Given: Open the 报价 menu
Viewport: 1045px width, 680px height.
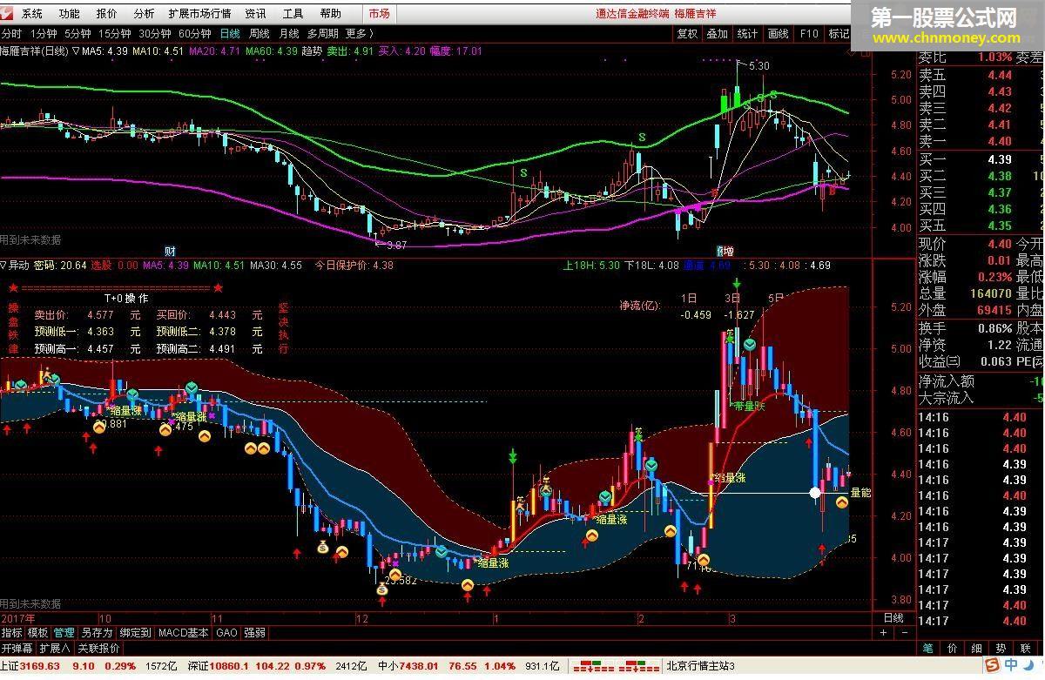Looking at the screenshot, I should coord(106,14).
